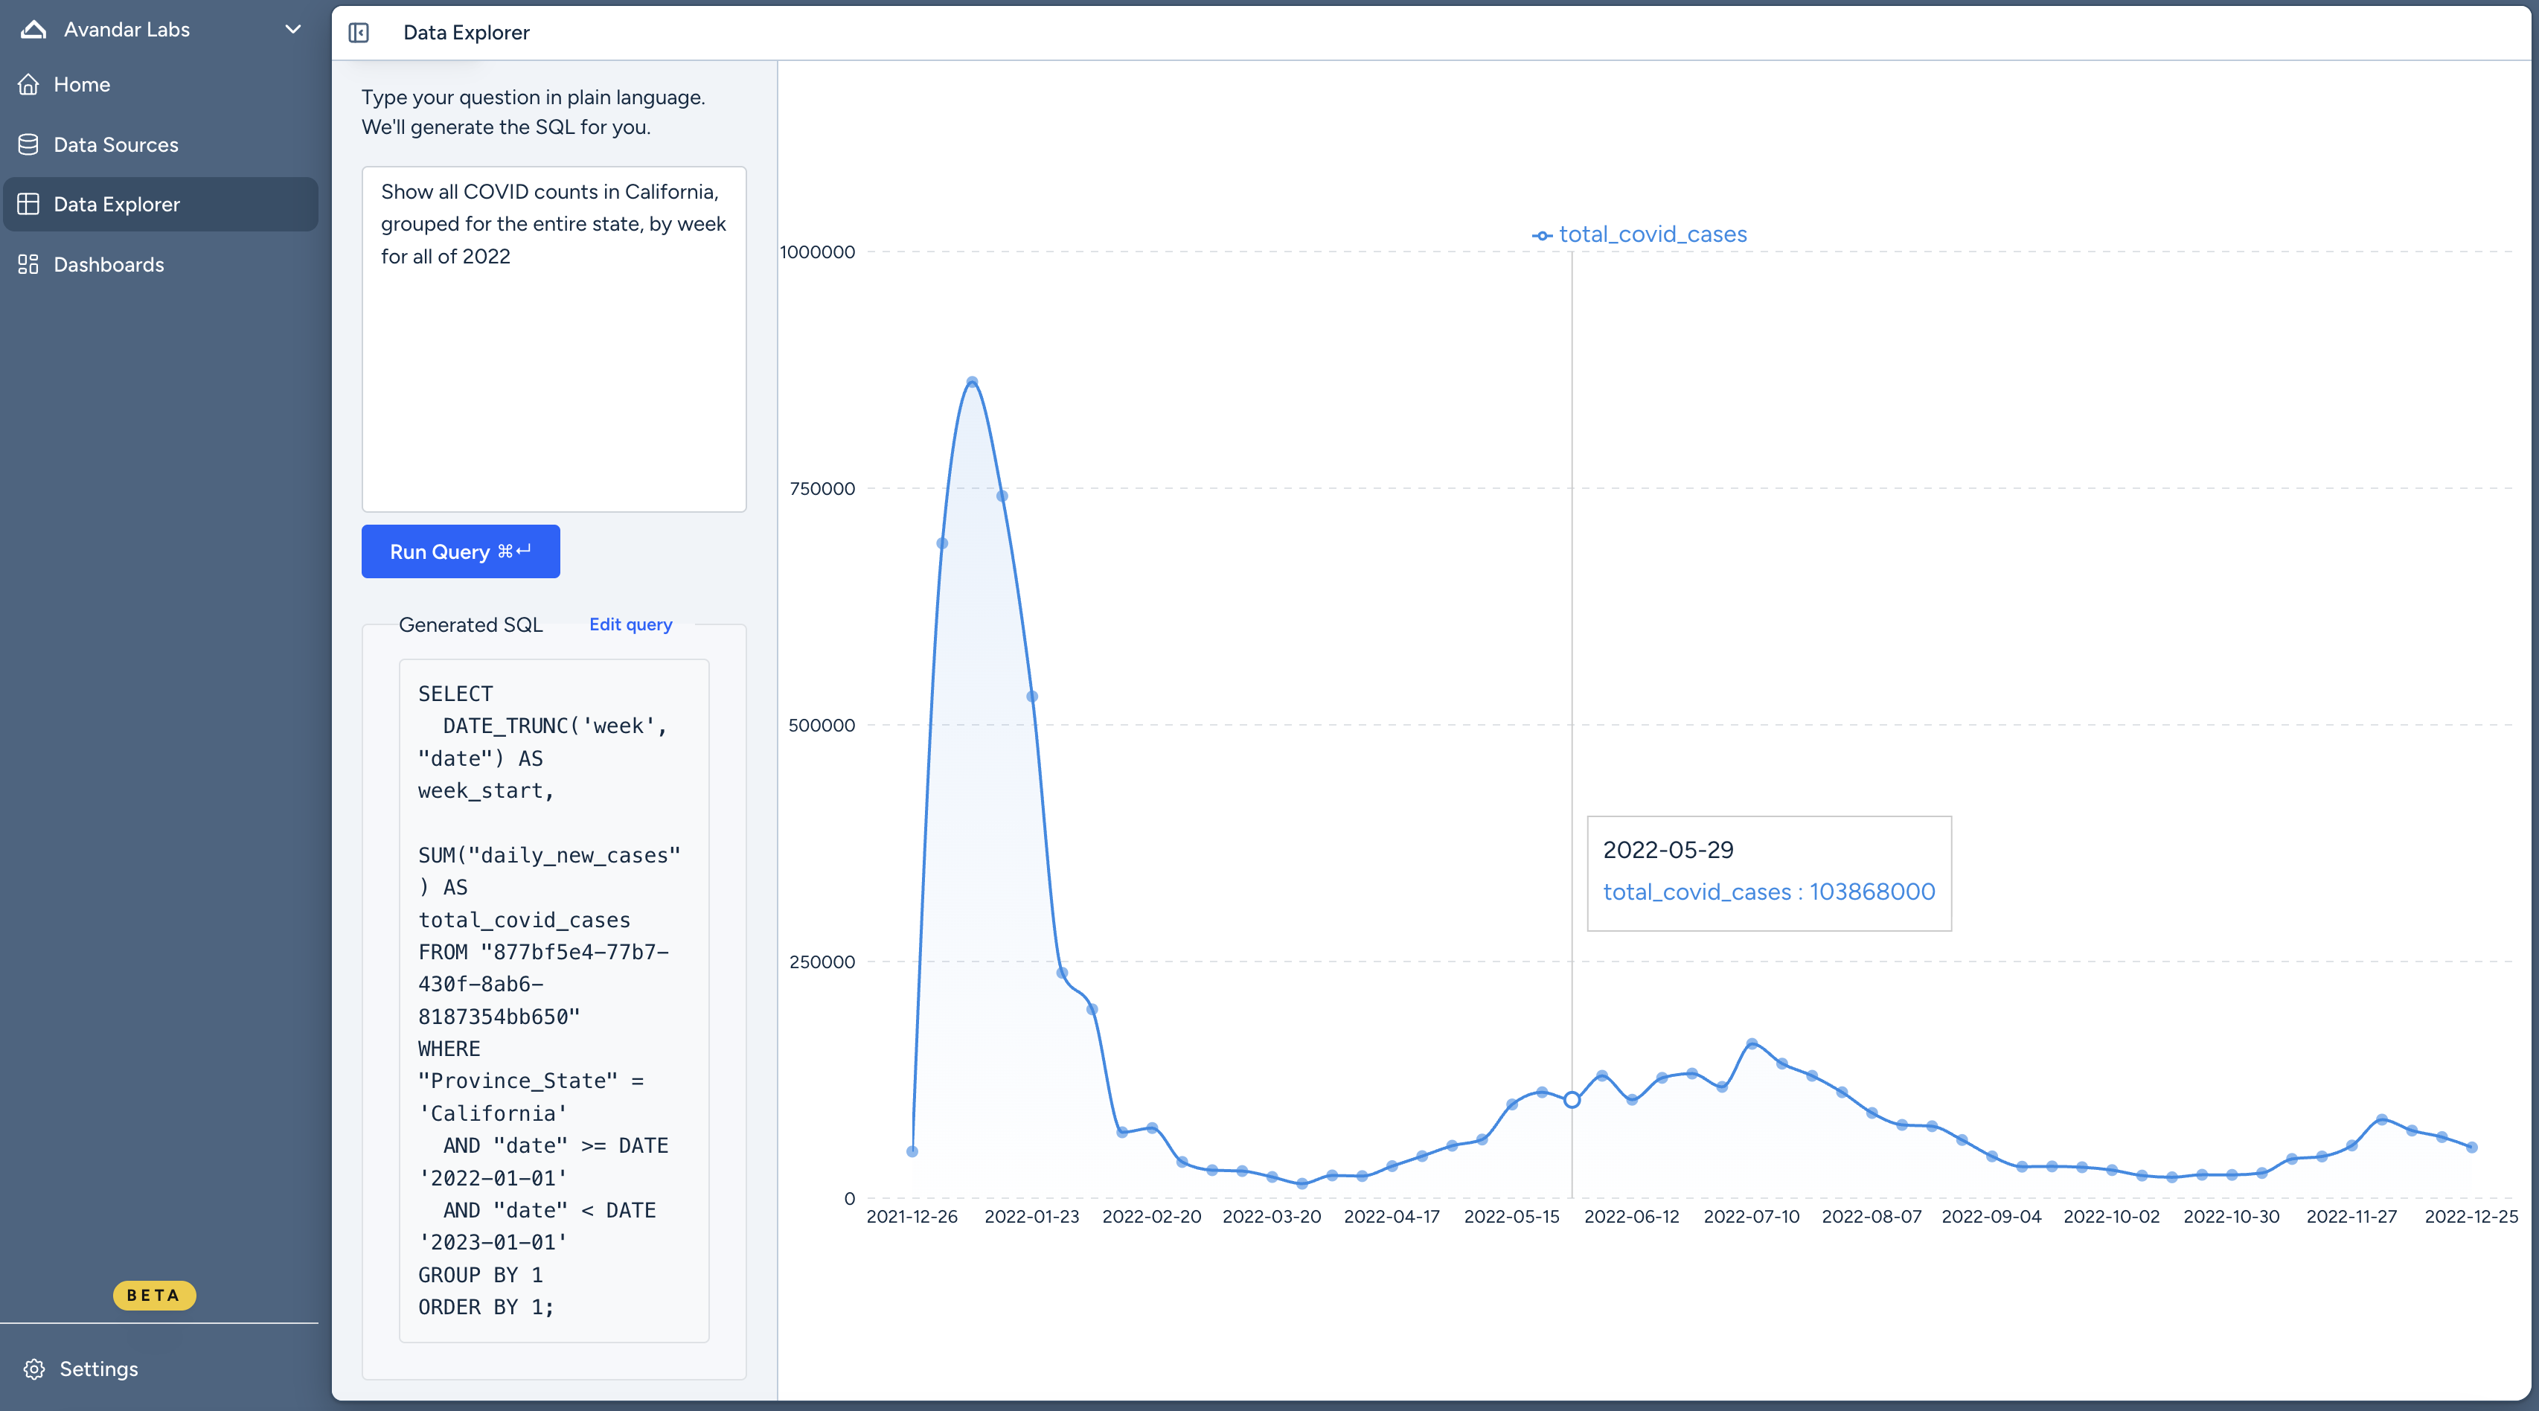Expand the Avandar Labs workspace dropdown
2539x1411 pixels.
292,30
